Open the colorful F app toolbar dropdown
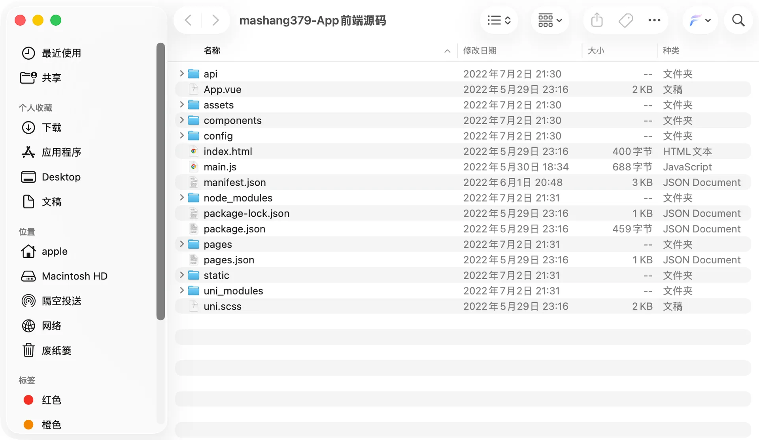Image resolution: width=759 pixels, height=440 pixels. click(x=700, y=20)
